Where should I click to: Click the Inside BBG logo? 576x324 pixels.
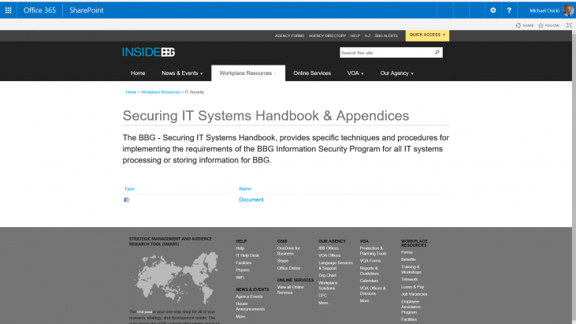coord(148,53)
